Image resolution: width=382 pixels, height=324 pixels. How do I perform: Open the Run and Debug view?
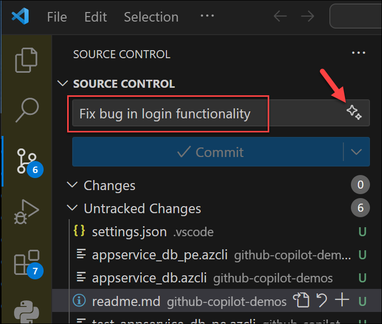coord(26,212)
